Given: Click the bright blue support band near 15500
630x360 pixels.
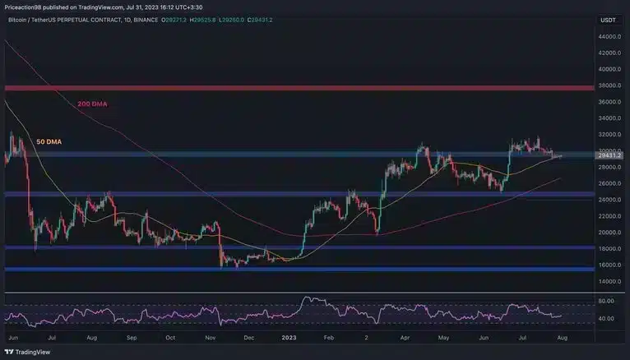Looking at the screenshot, I should click(x=296, y=269).
